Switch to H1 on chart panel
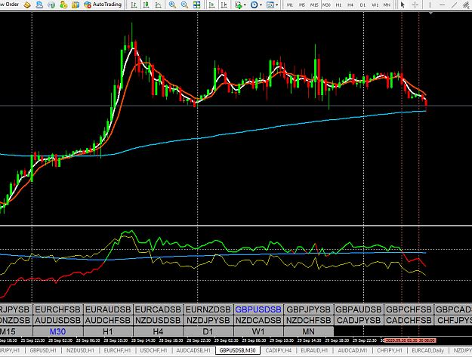Screen dimensions: 472x357 click(108, 331)
